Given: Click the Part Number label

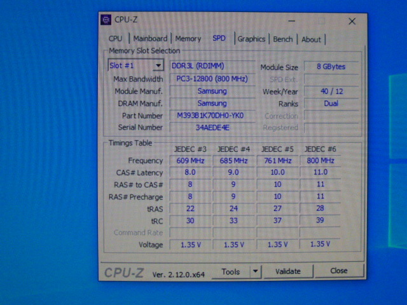Looking at the screenshot, I should click(x=142, y=116).
